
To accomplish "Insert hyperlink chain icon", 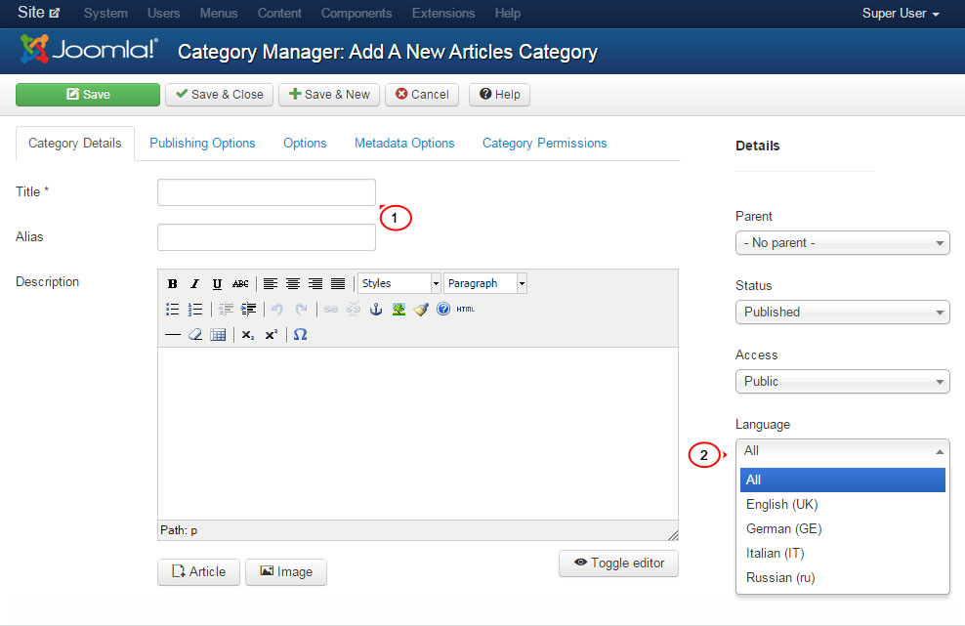I will point(330,309).
